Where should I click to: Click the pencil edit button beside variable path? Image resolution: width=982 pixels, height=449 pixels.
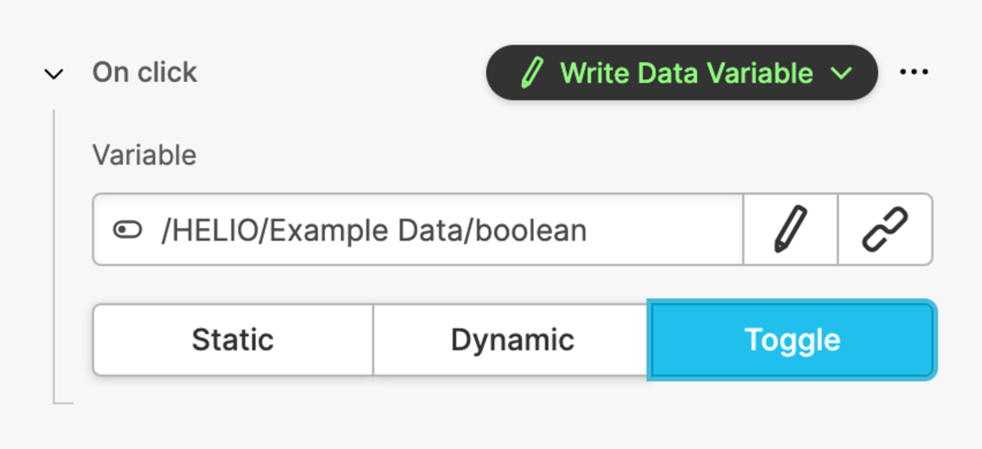[790, 230]
